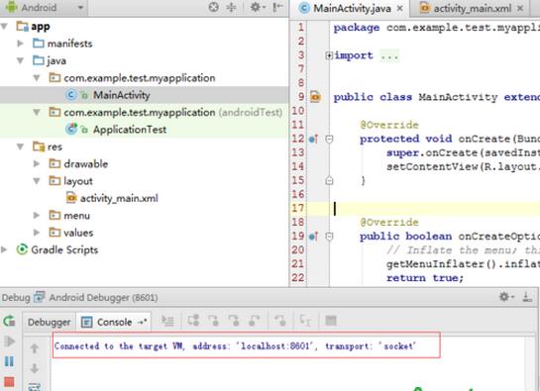Collapse the first com.example.test.myapplication package
Screen dimensions: 540x391
37,78
